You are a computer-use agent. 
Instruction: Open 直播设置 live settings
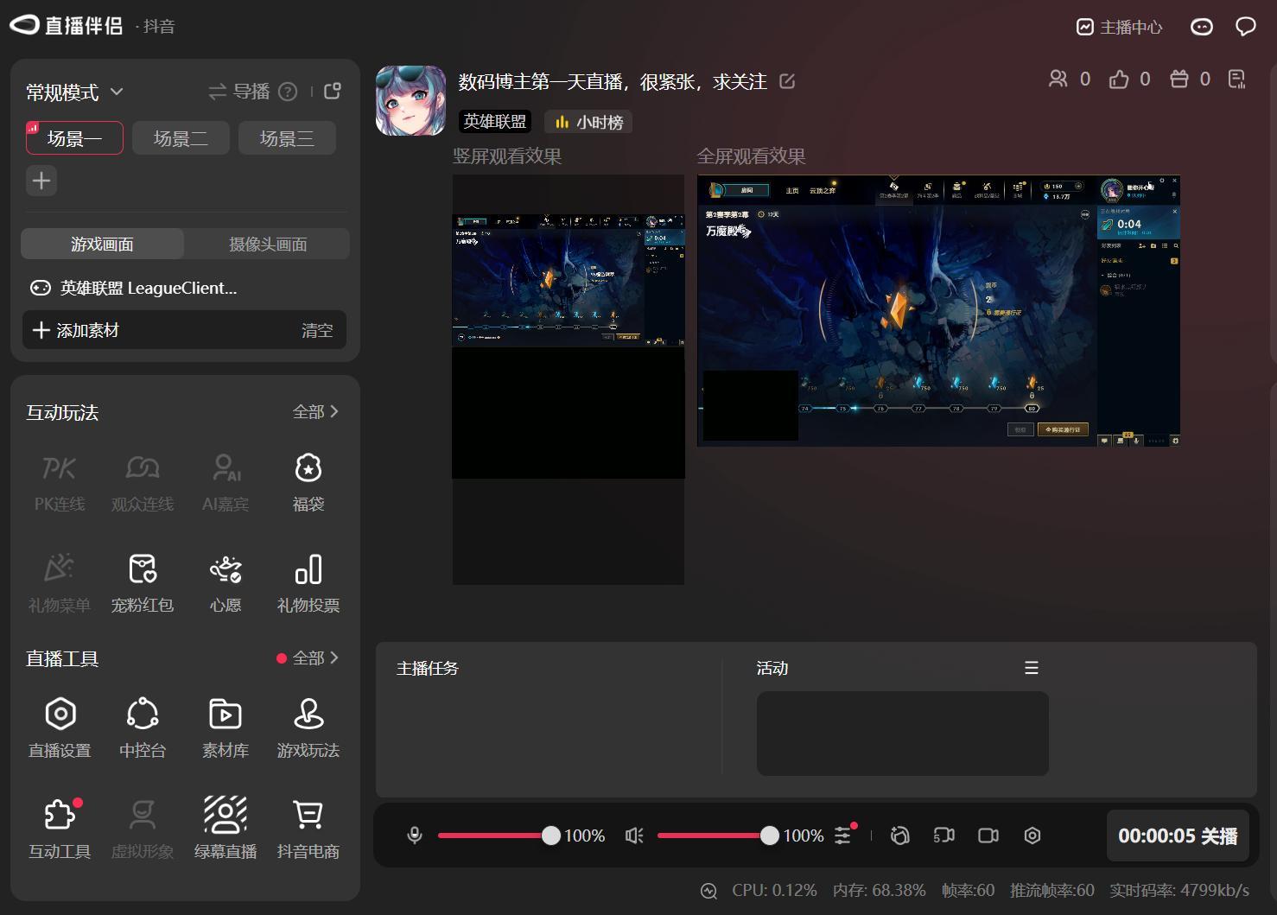(60, 728)
